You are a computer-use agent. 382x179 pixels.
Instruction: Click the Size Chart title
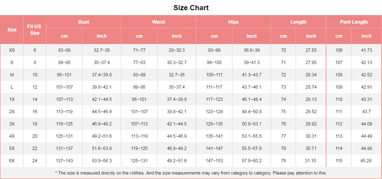click(x=191, y=8)
